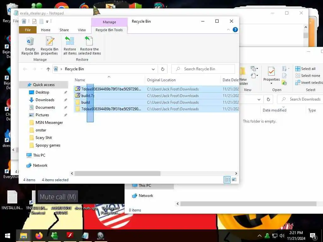Viewport: 323px width, 242px height.
Task: Open the INSTALLIN text file on desktop
Action: [12, 199]
